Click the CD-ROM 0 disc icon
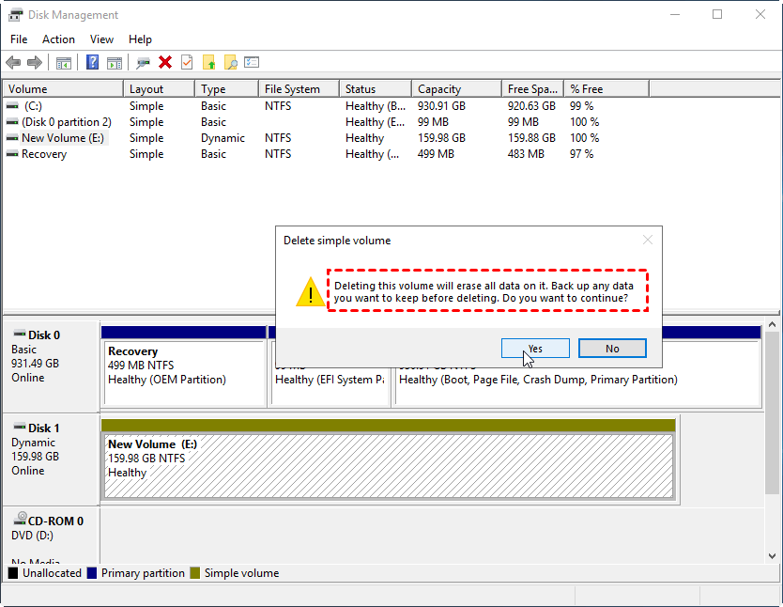Screen dimensions: 783x607 (x=21, y=518)
